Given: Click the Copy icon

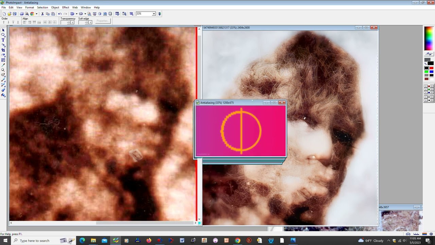Looking at the screenshot, I should click(x=48, y=14).
